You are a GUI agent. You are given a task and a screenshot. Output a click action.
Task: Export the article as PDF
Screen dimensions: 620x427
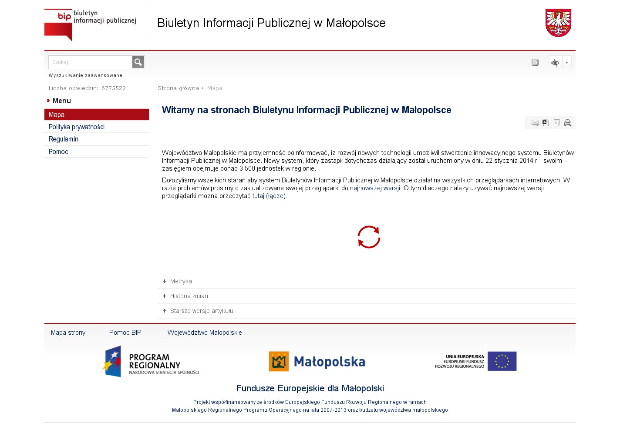point(546,123)
